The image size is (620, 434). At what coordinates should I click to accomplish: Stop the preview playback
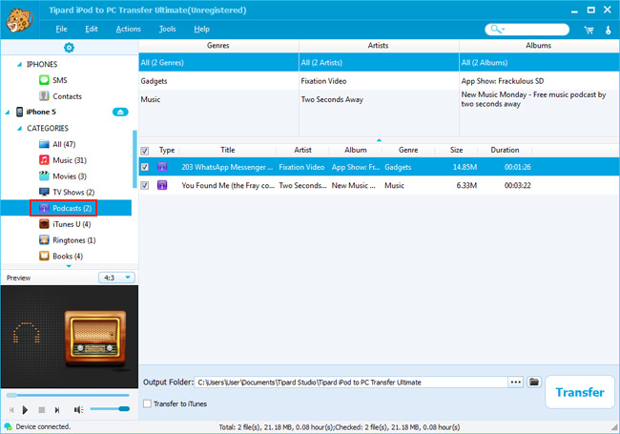point(42,410)
